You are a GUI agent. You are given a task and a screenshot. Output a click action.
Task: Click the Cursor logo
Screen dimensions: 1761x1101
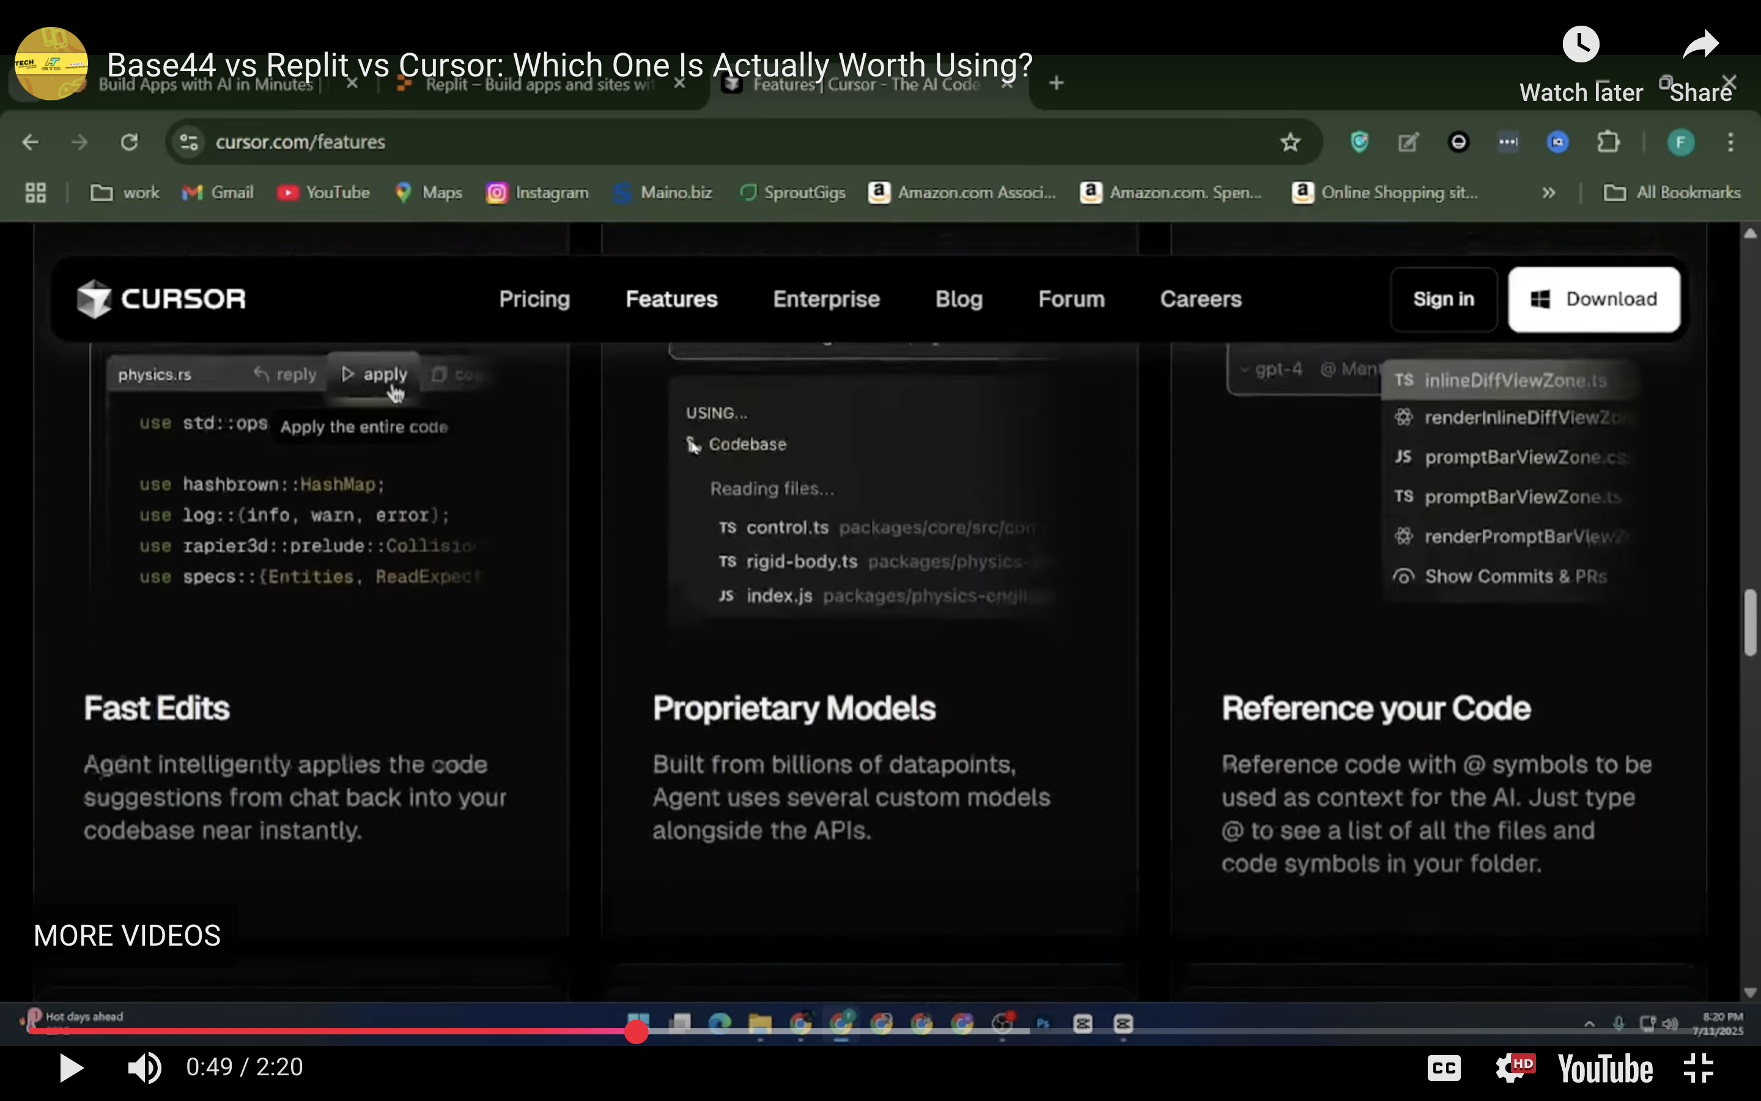[x=161, y=299]
